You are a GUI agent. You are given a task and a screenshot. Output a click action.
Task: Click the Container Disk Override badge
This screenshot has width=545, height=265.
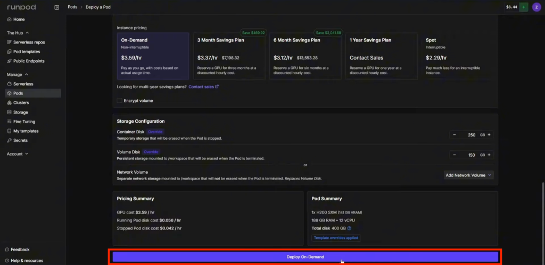(155, 132)
